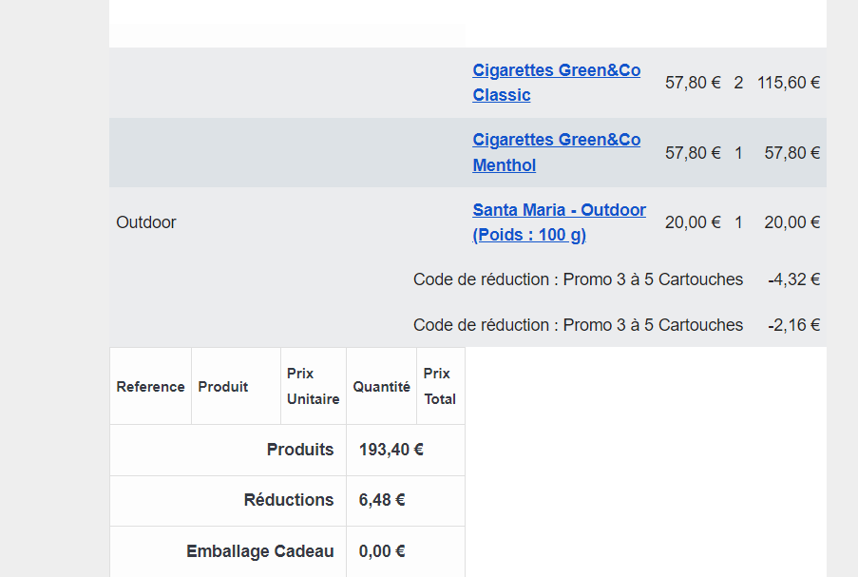Select the quantity 2 of Green&Co Classic
The height and width of the screenshot is (577, 858).
point(738,83)
